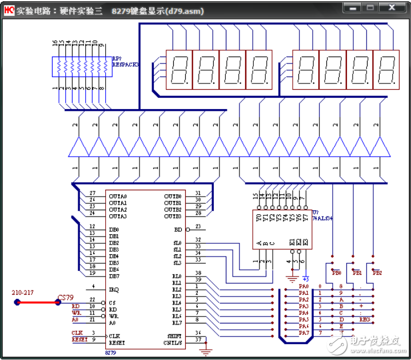Click the HK application icon in title bar
Image resolution: width=411 pixels, height=360 pixels.
click(x=8, y=10)
